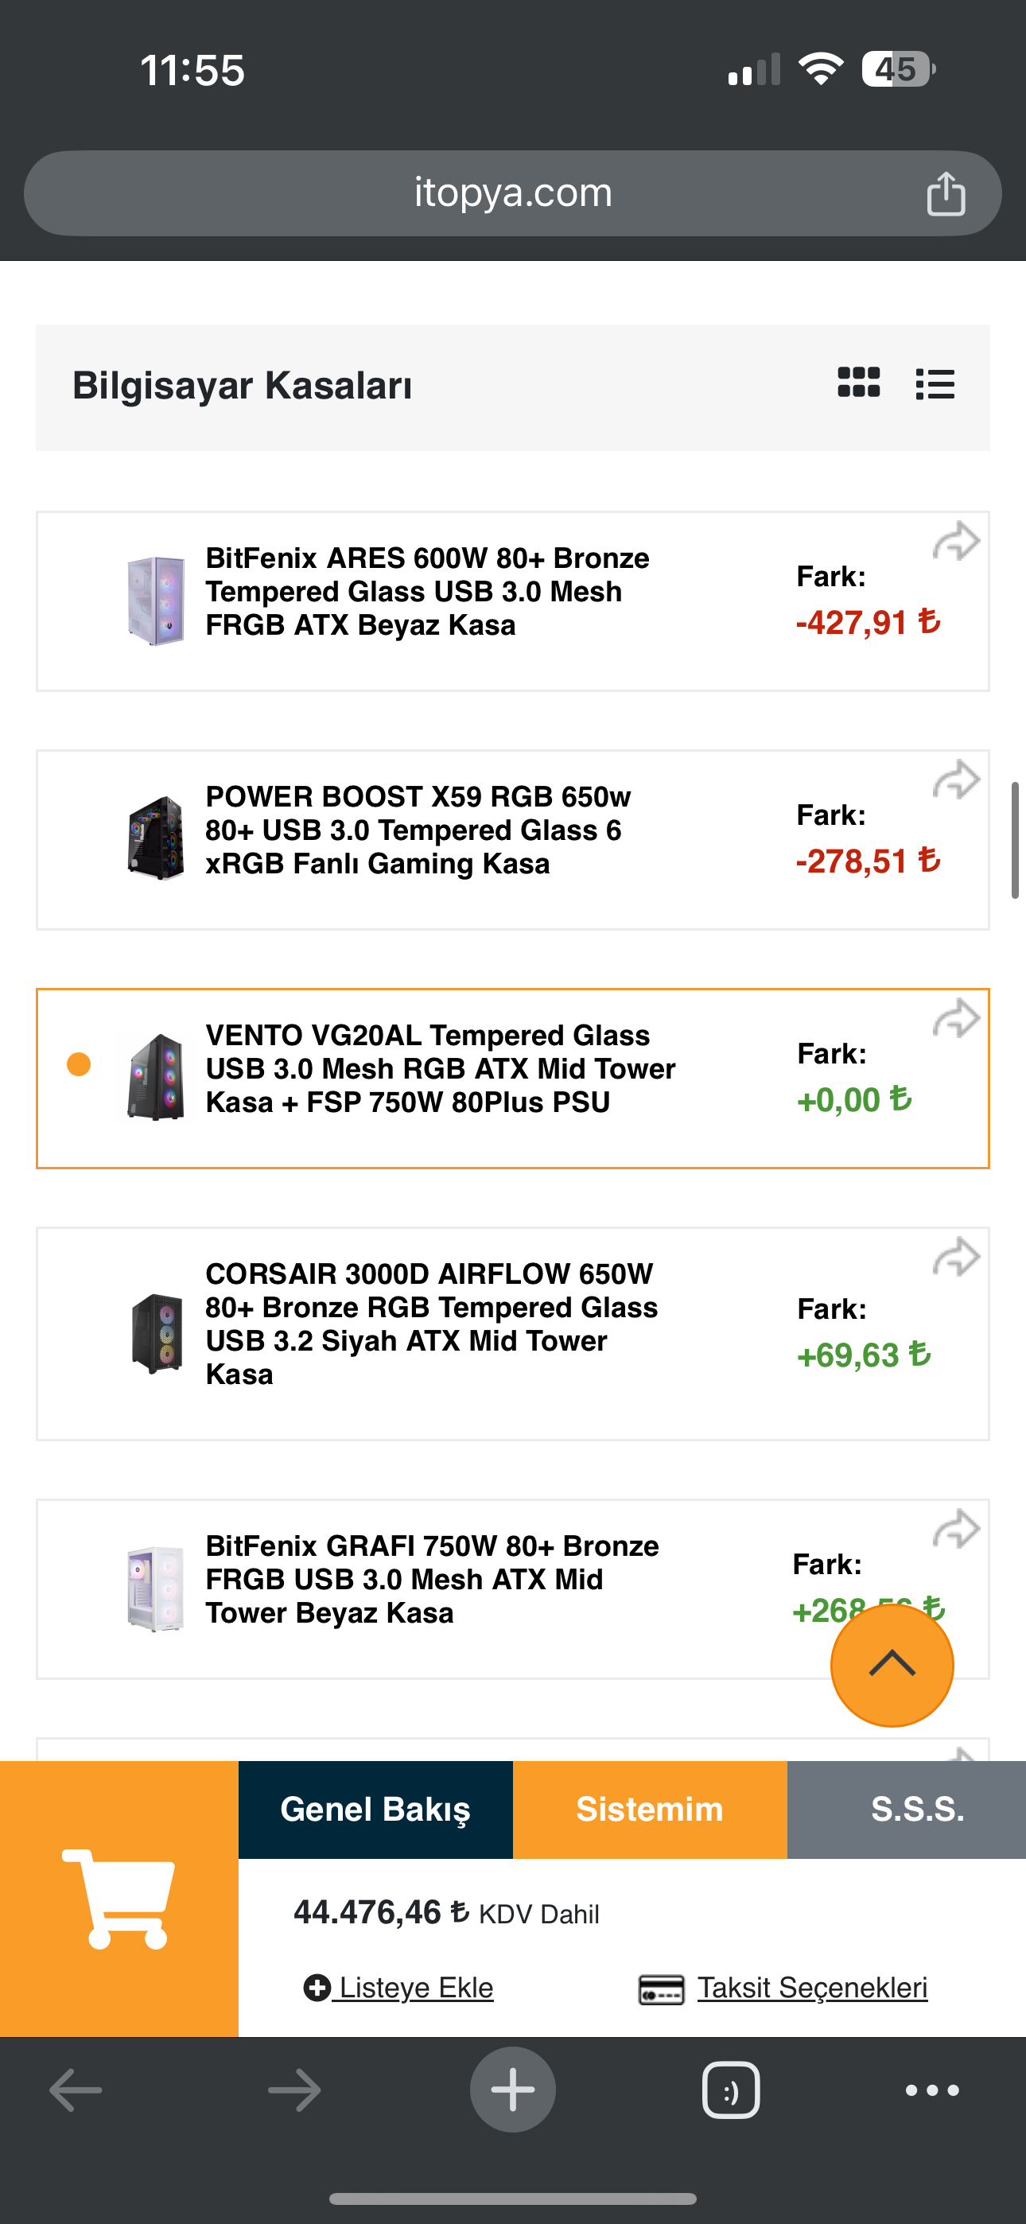Tap share arrow on POWER BOOST X59 case
The image size is (1026, 2224).
956,780
